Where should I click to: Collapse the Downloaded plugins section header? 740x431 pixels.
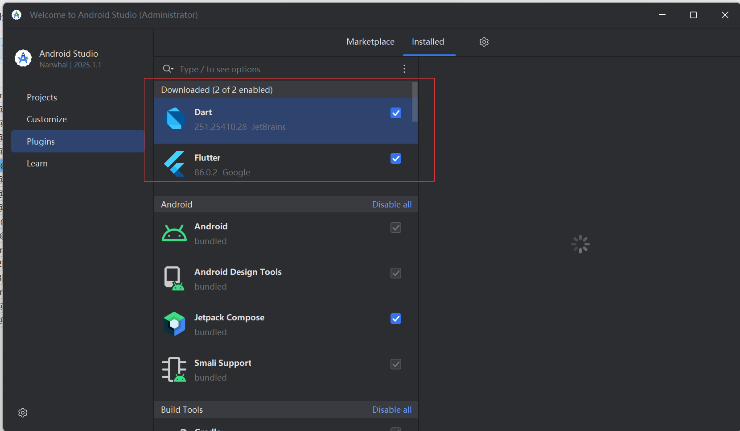tap(217, 90)
